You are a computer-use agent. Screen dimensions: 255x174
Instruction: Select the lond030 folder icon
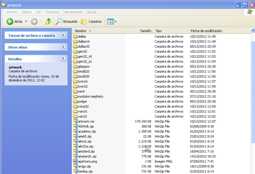(x=75, y=76)
